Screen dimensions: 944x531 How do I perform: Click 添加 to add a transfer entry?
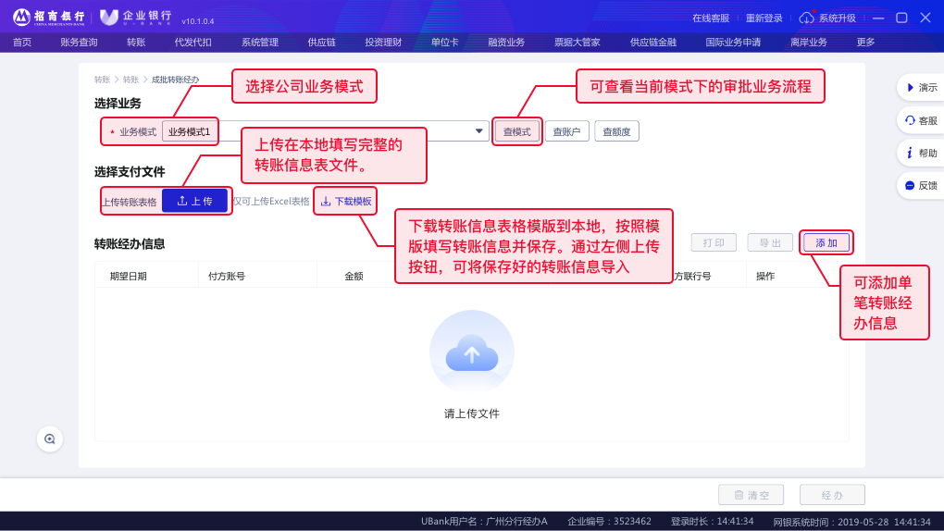pos(826,242)
